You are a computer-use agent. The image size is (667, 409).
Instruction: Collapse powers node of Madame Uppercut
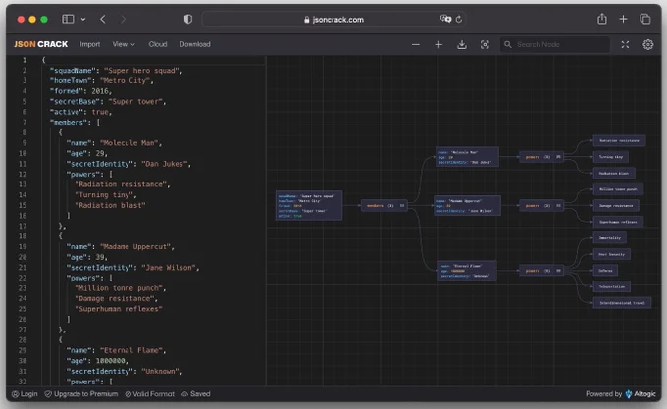(x=558, y=206)
